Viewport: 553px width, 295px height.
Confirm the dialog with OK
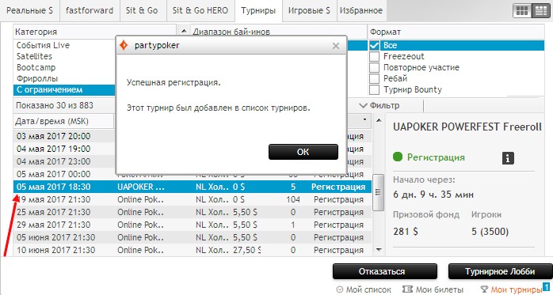tap(303, 152)
